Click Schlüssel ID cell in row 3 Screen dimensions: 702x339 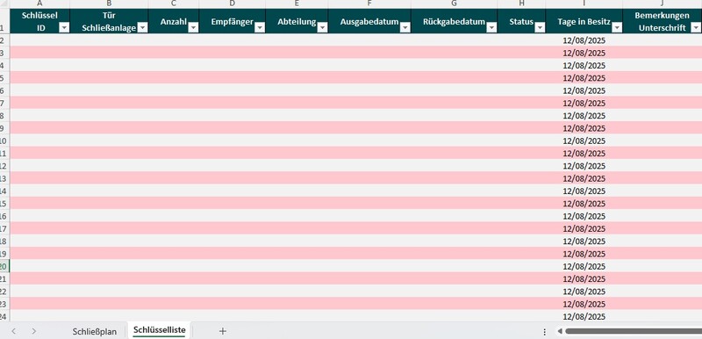pyautogui.click(x=39, y=53)
